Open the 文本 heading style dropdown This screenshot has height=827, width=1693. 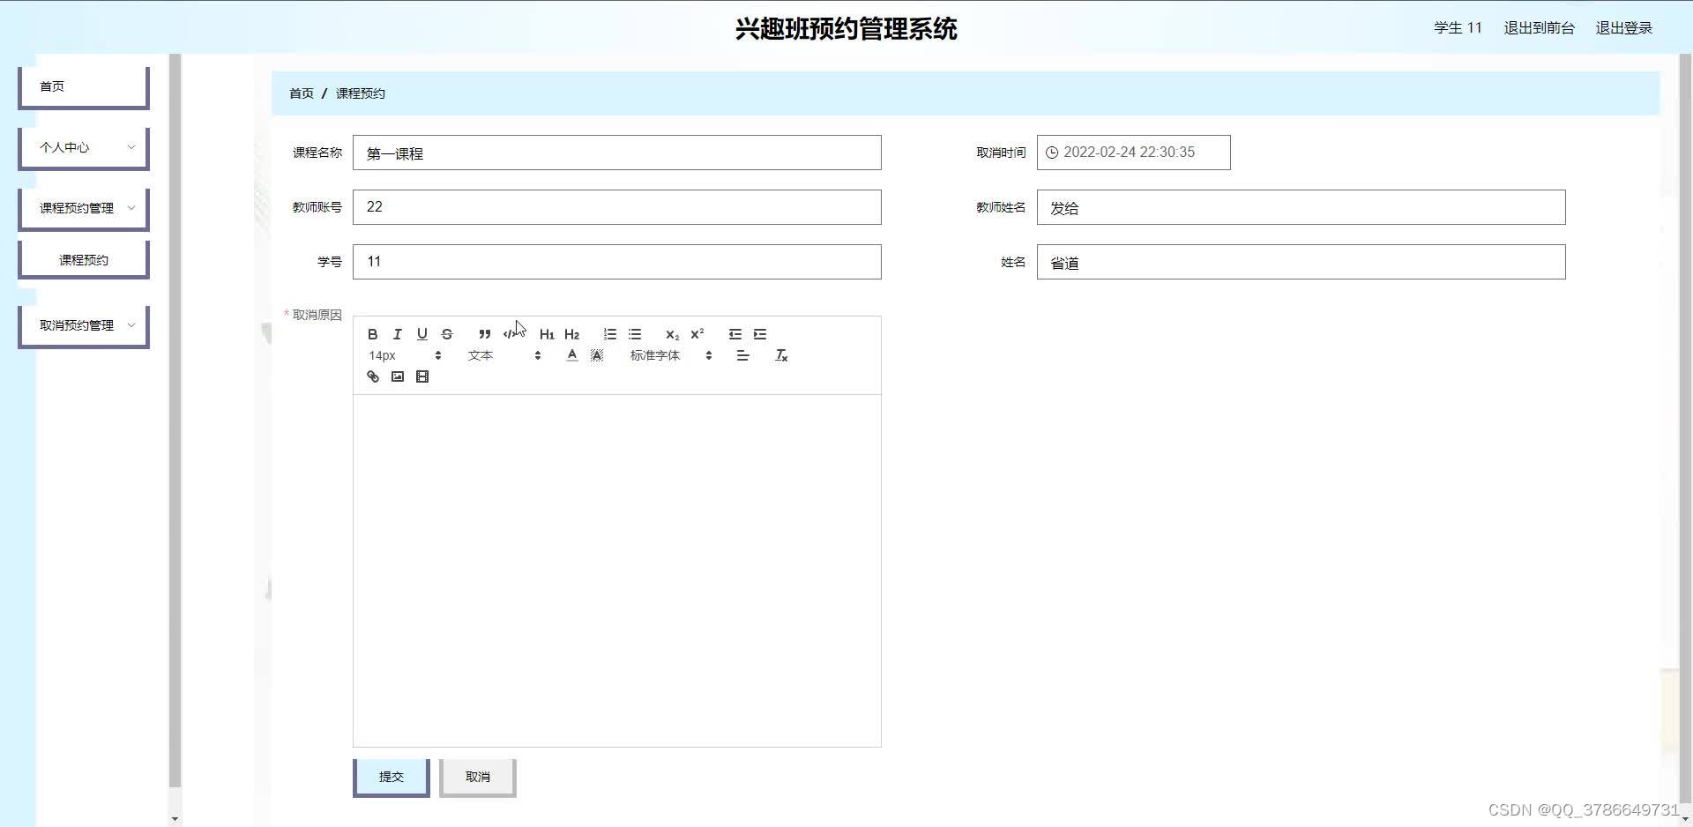[x=504, y=355]
